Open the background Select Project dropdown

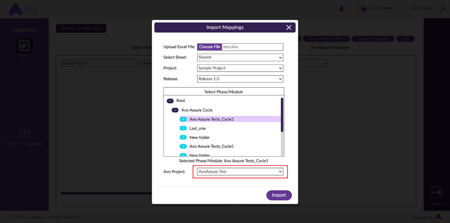coord(100,63)
